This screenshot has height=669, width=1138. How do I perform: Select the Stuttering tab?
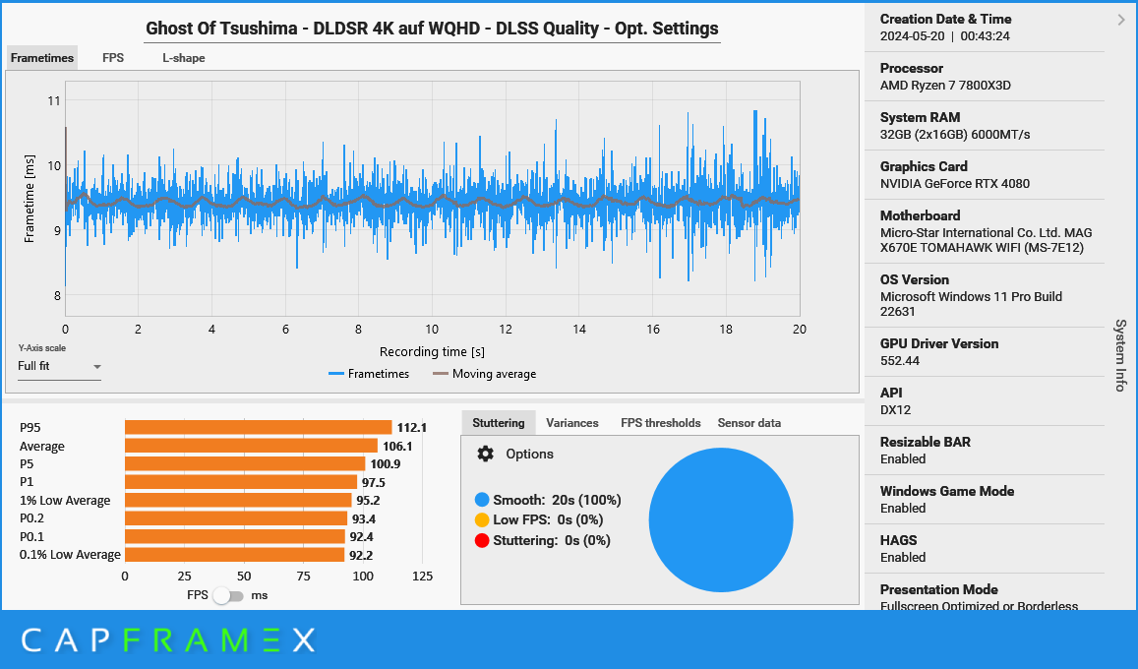[x=499, y=423]
